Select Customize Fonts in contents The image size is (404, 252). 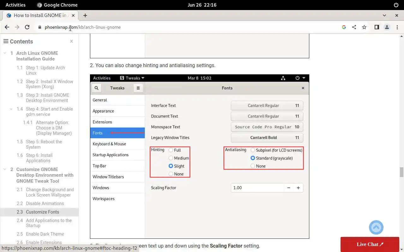pyautogui.click(x=43, y=212)
